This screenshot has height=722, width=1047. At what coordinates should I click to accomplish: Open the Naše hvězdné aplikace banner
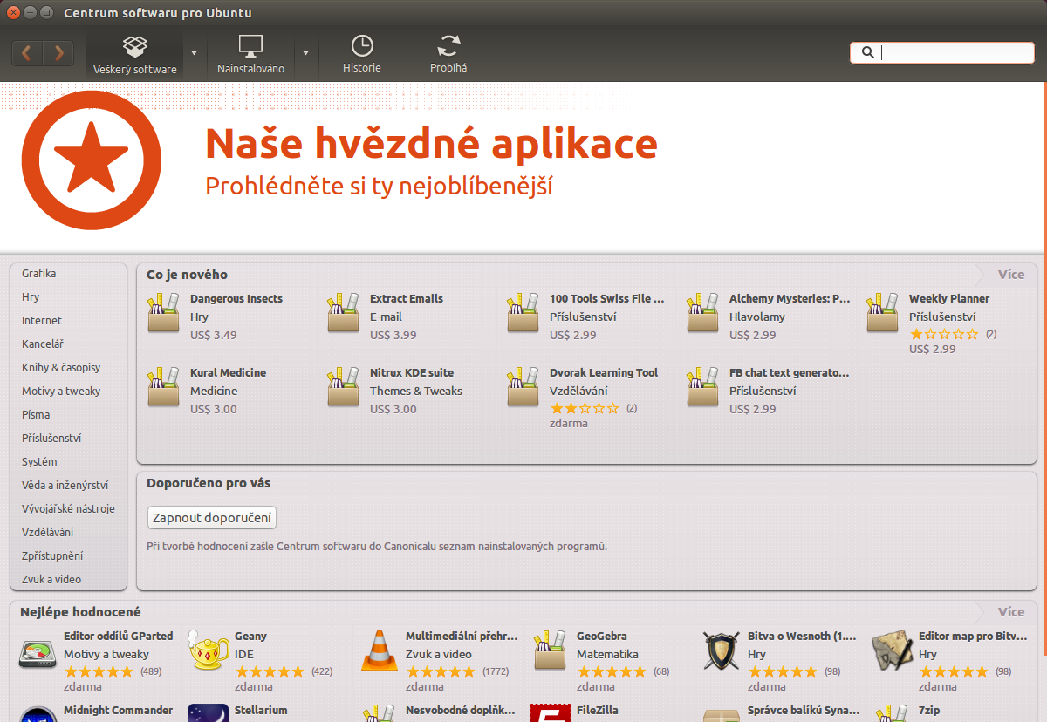(x=523, y=167)
